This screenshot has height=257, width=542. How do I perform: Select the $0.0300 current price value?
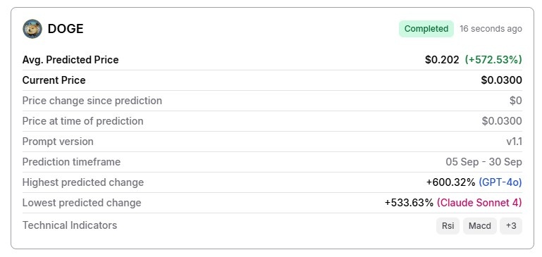tap(501, 80)
